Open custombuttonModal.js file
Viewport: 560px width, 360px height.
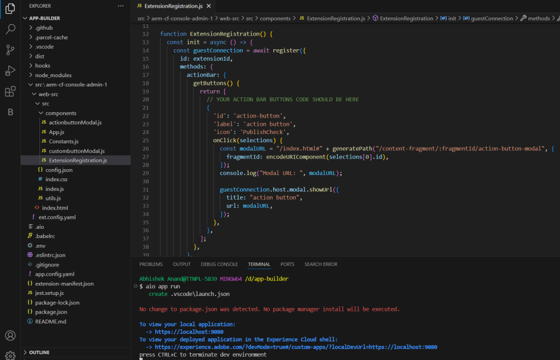click(75, 151)
